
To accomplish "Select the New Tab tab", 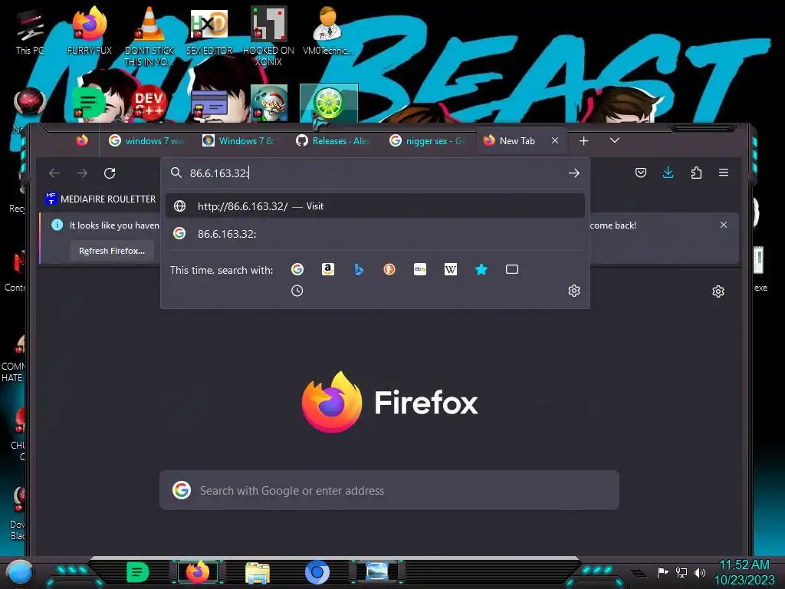I will pos(516,141).
